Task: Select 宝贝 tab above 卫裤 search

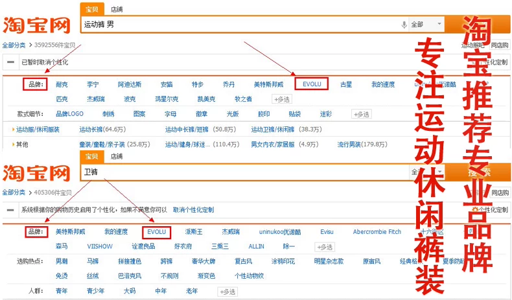Action: click(x=92, y=156)
